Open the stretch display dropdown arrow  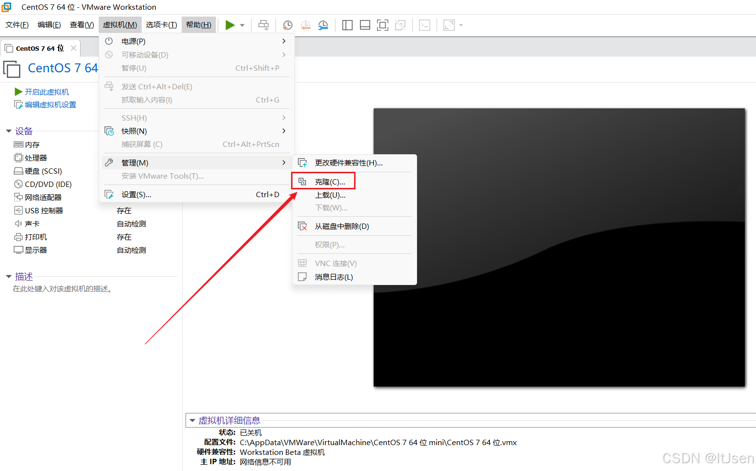(x=461, y=25)
